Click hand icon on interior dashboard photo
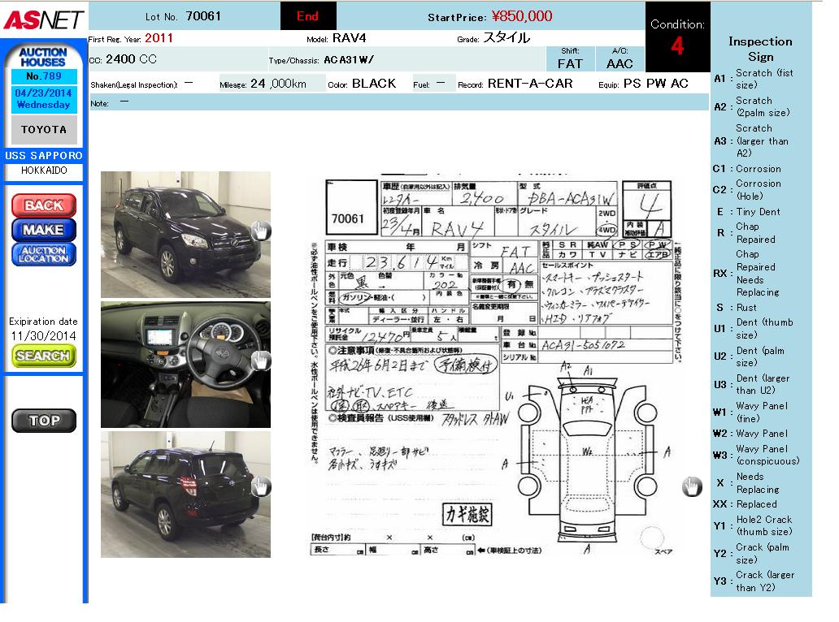 click(260, 361)
